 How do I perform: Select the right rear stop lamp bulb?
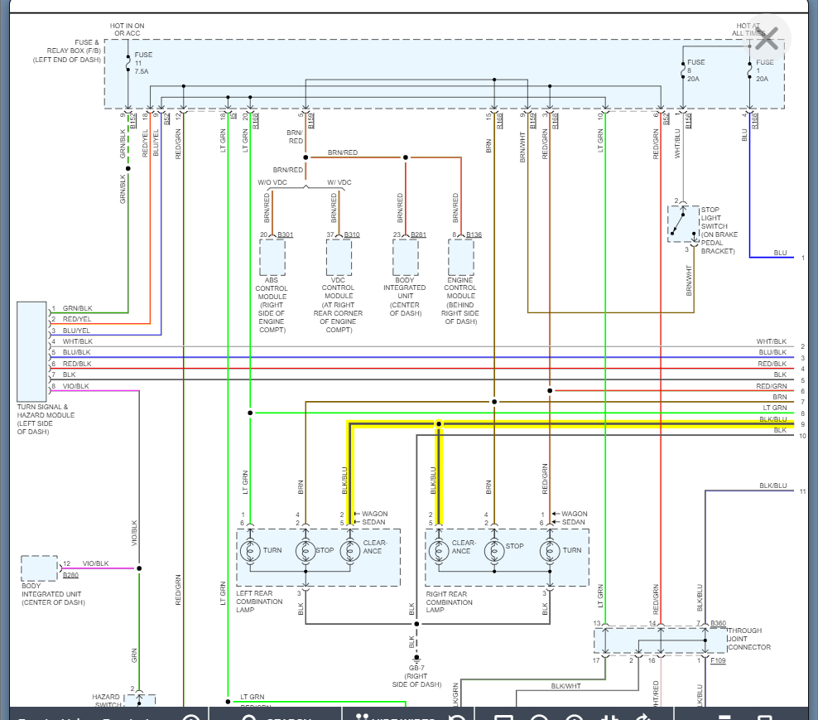point(493,550)
